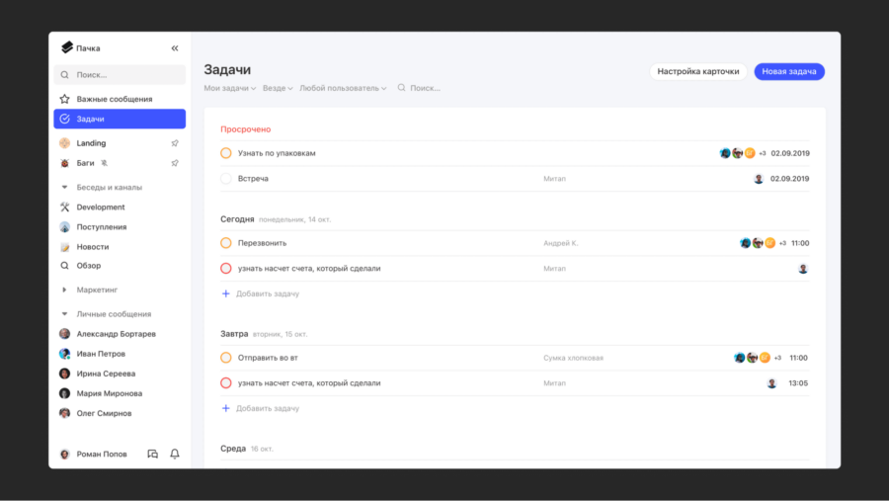Image resolution: width=889 pixels, height=501 pixels.
Task: Open the 'Мои задачи' filter dropdown
Action: click(229, 88)
